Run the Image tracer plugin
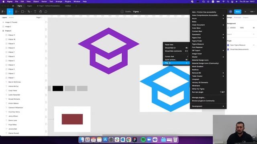 tap(208, 54)
